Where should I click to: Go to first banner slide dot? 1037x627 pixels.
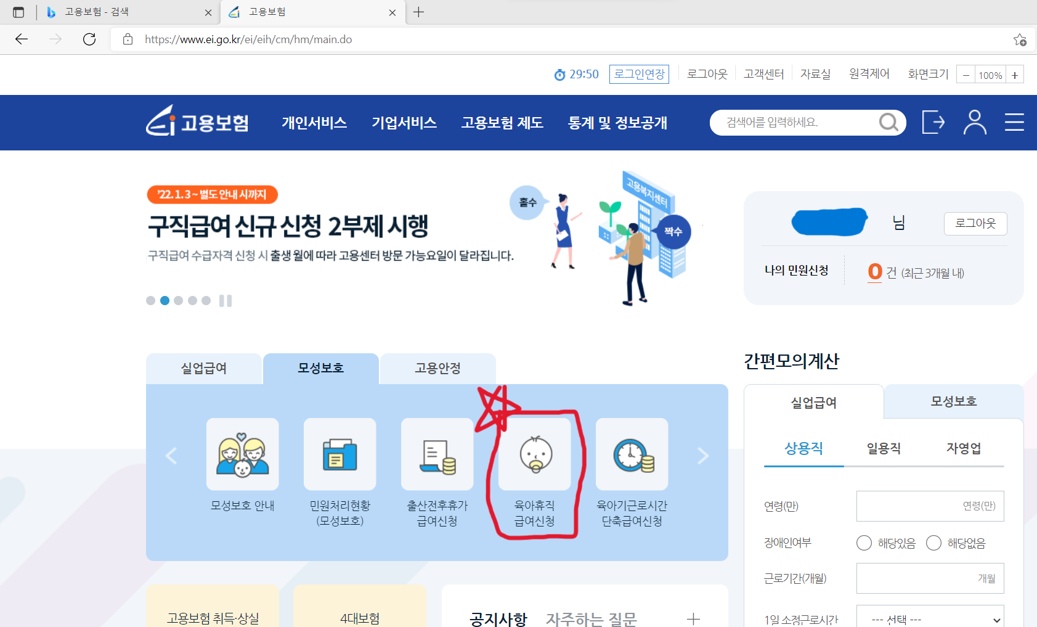click(x=150, y=301)
